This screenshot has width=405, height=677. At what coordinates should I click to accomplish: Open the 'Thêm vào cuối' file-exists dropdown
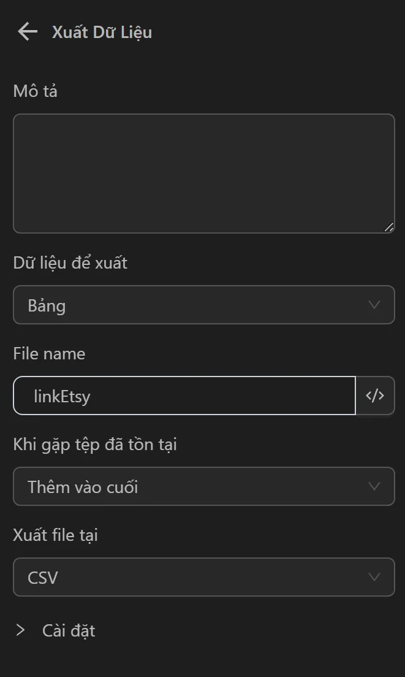click(x=184, y=486)
